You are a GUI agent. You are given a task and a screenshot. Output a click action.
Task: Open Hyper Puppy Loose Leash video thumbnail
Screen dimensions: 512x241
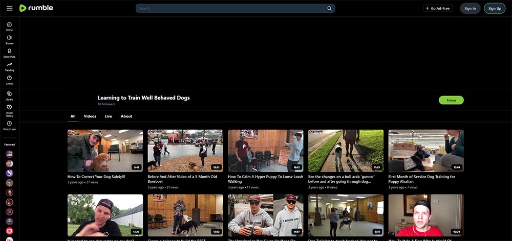click(x=265, y=151)
